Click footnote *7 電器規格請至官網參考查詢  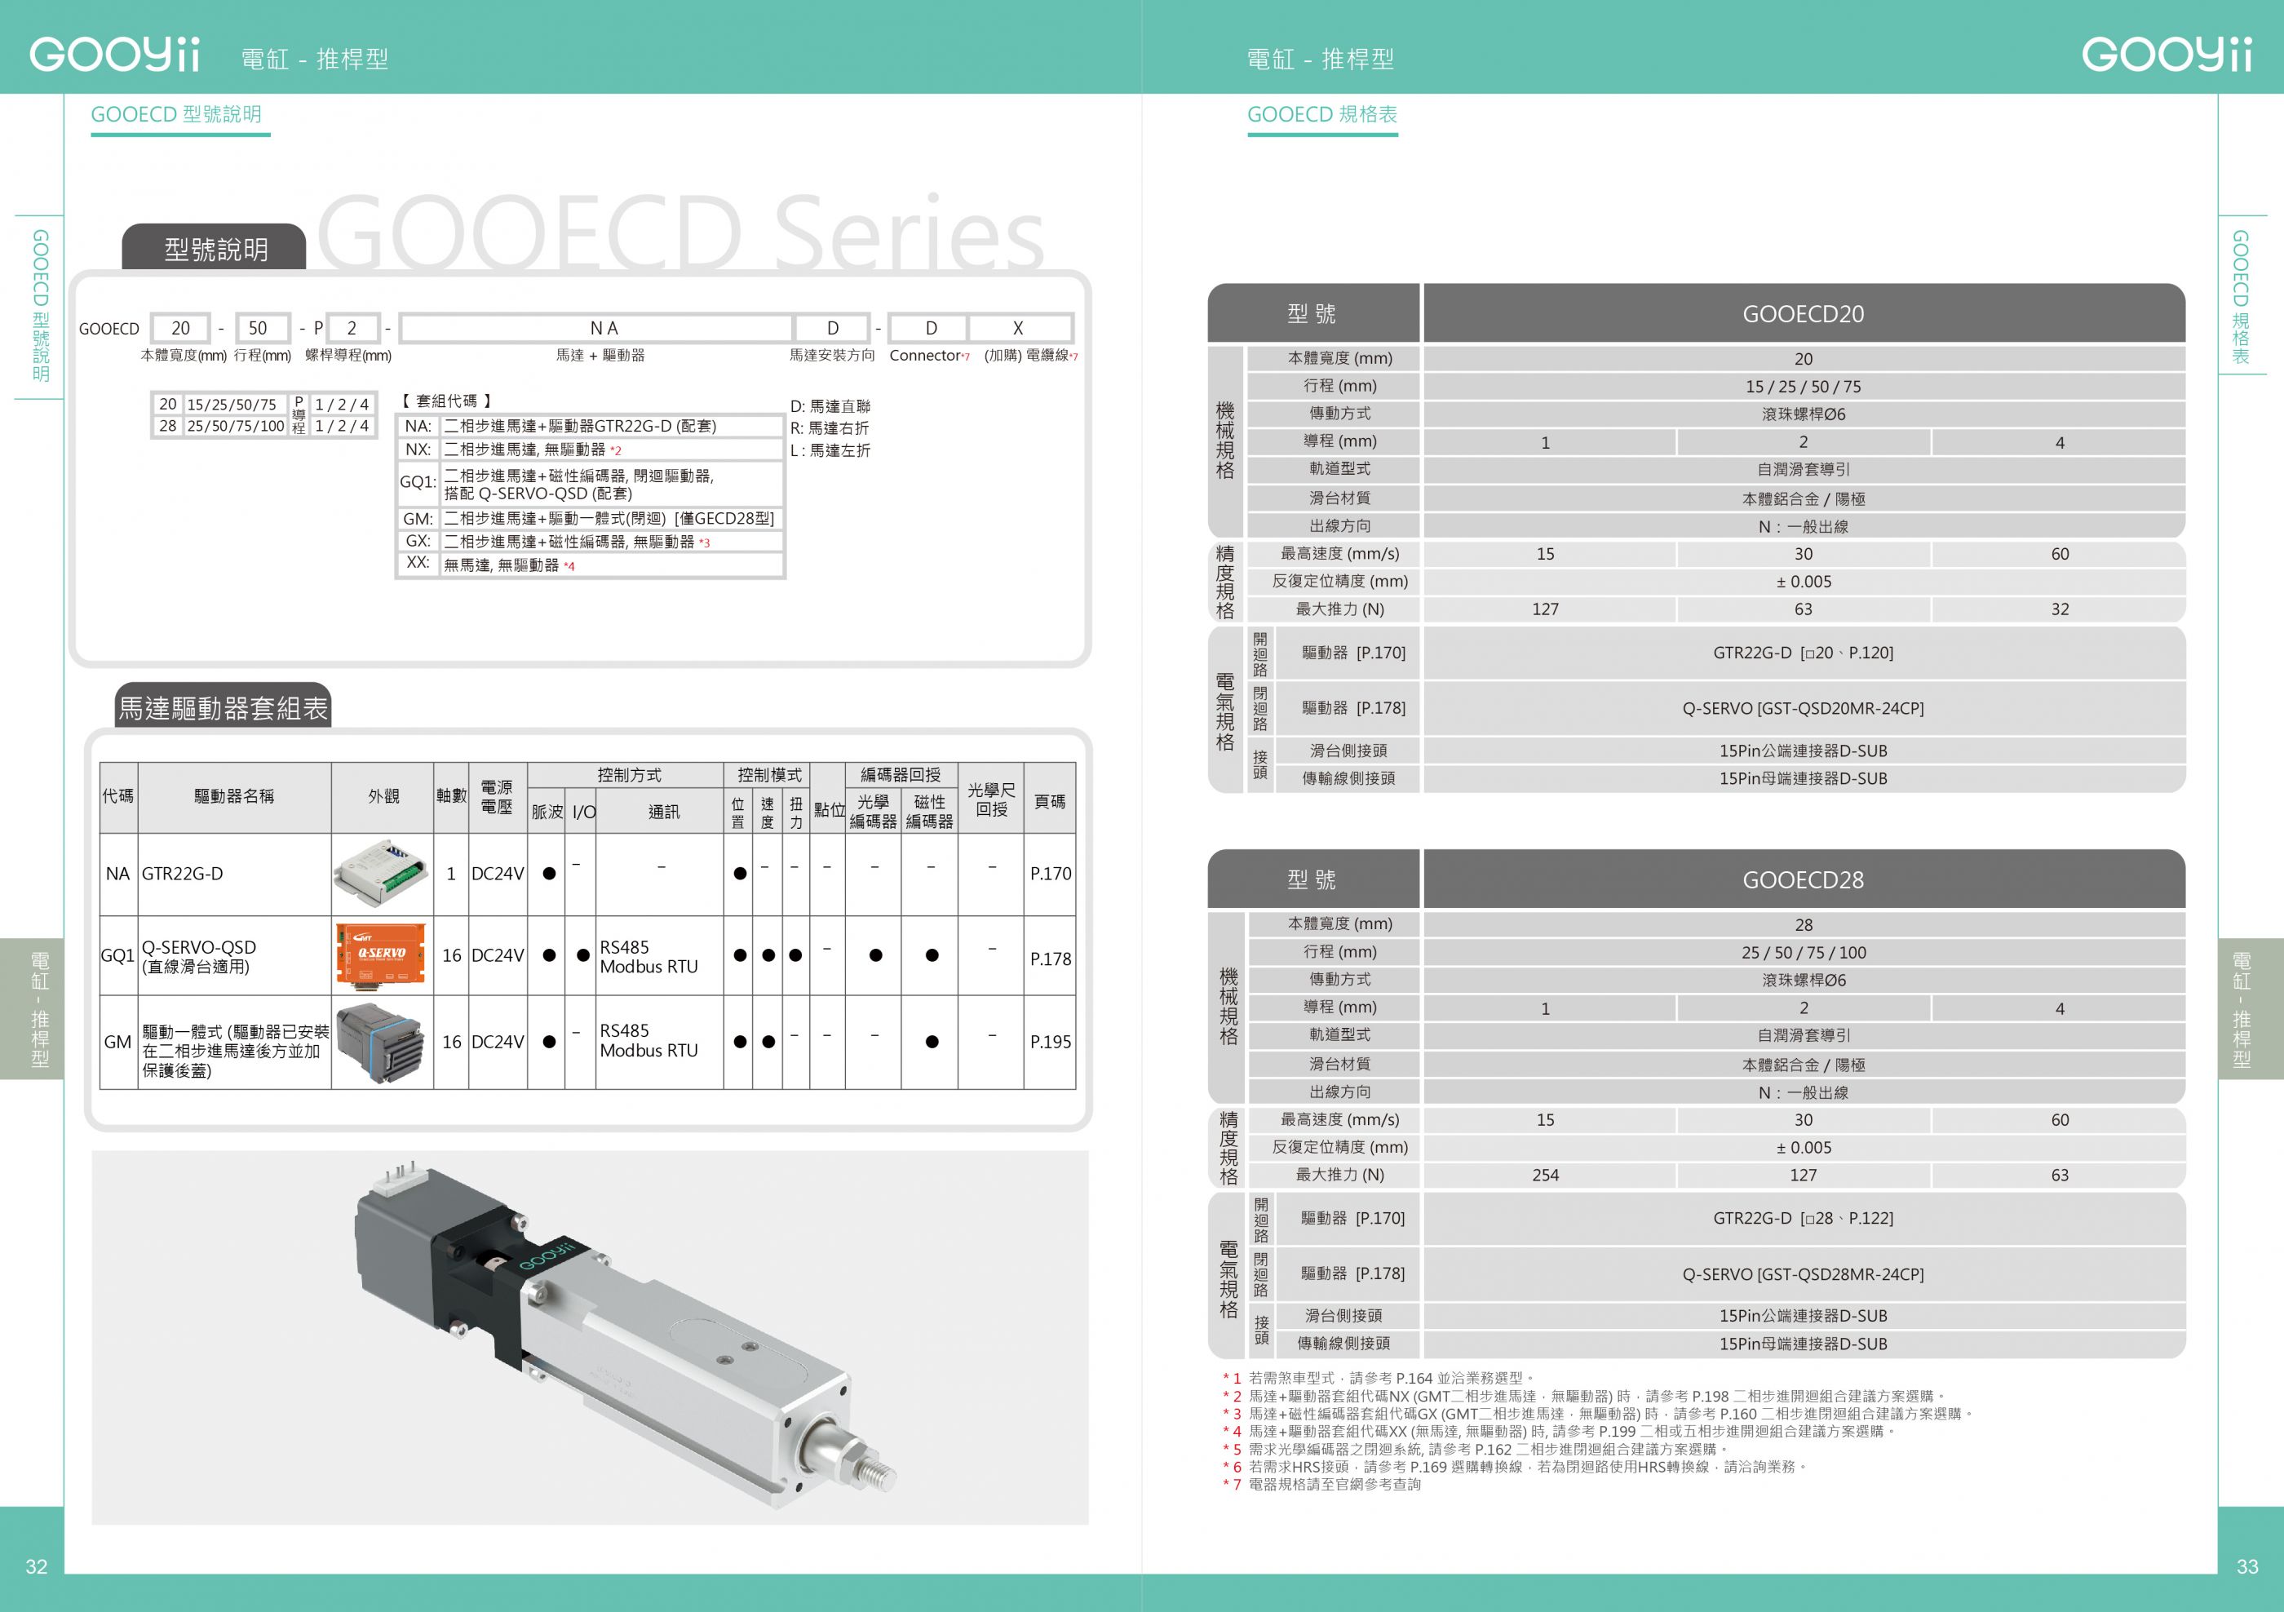(1322, 1485)
